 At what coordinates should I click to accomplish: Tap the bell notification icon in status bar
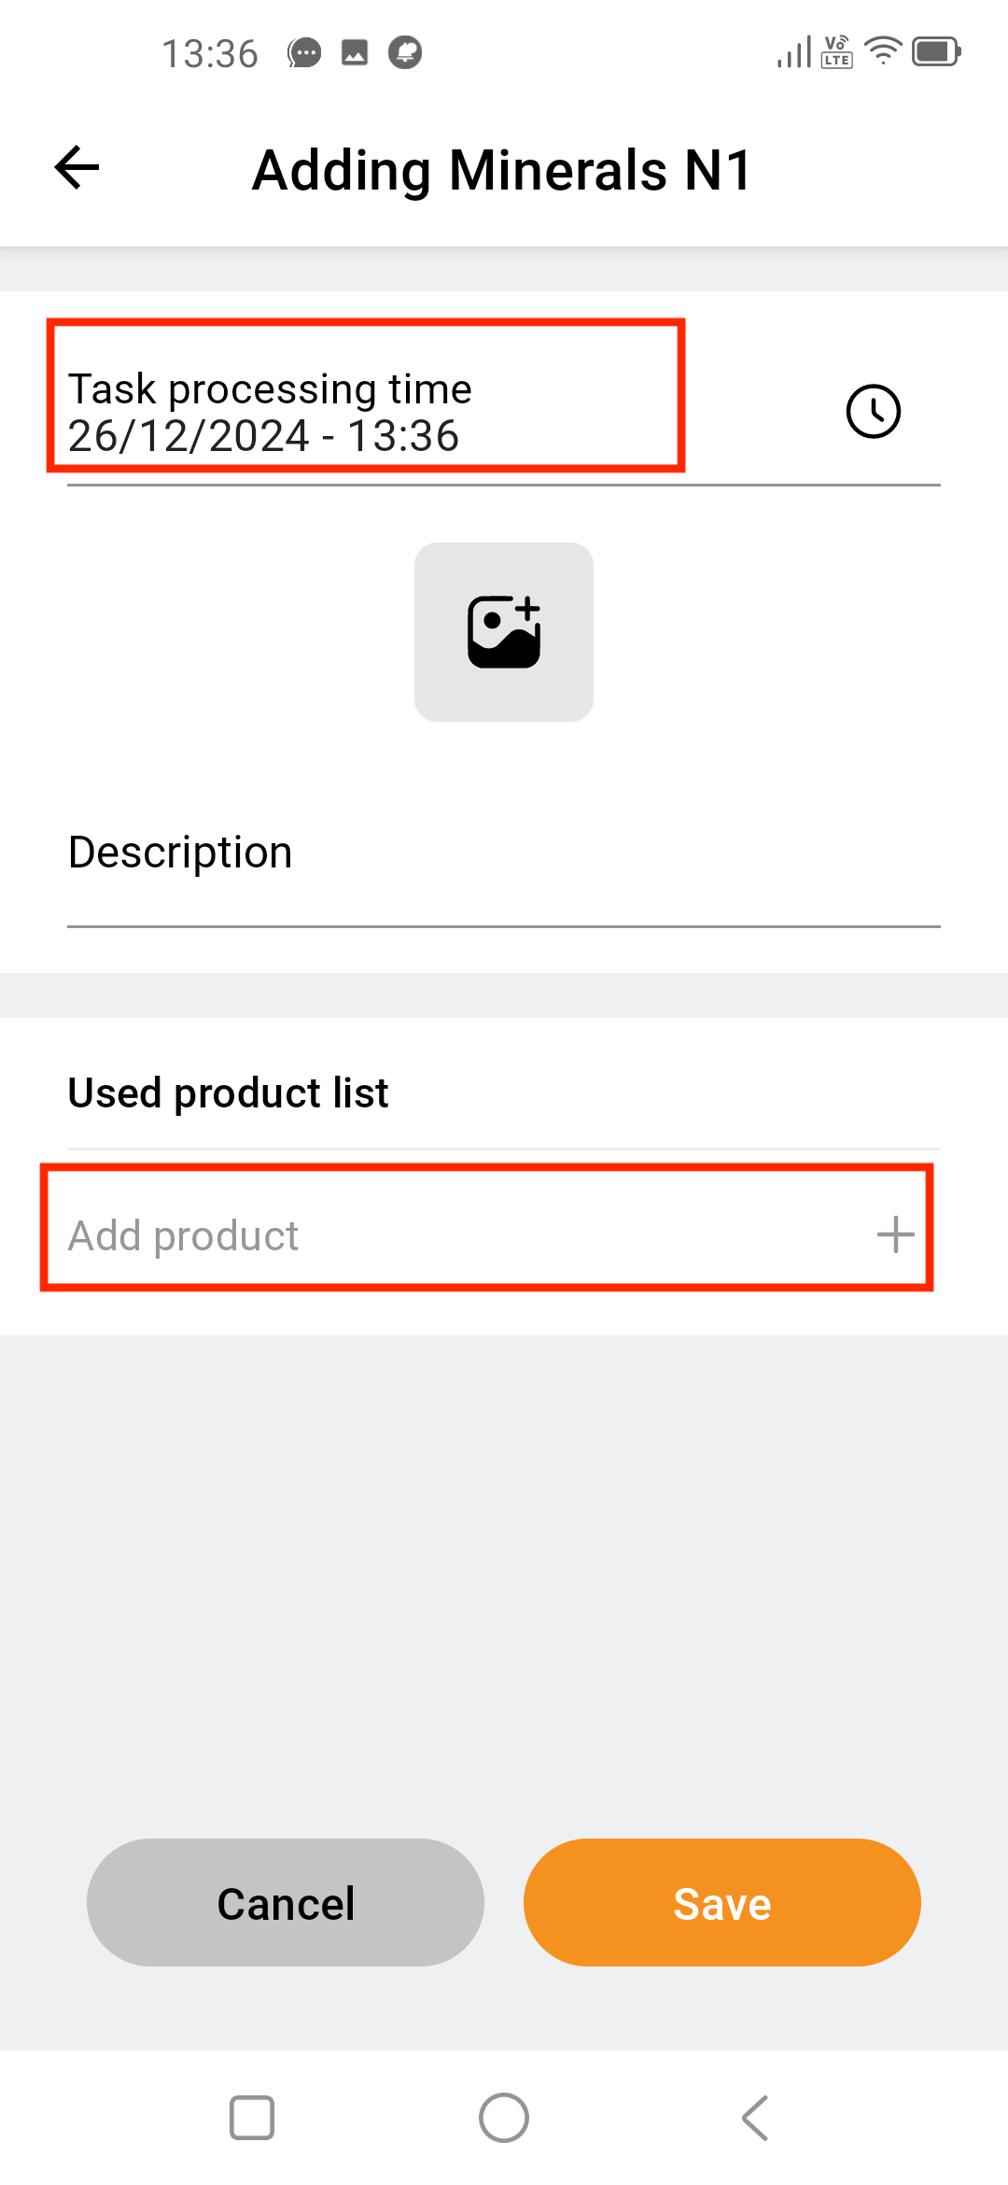[405, 53]
